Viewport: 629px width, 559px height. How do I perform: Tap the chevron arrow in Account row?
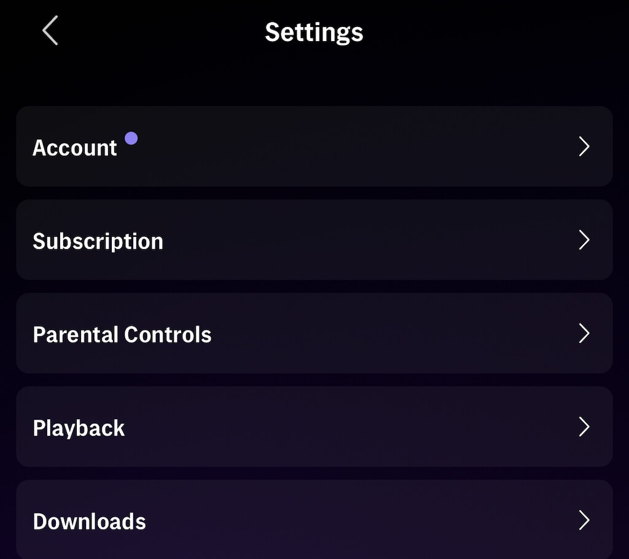tap(584, 147)
